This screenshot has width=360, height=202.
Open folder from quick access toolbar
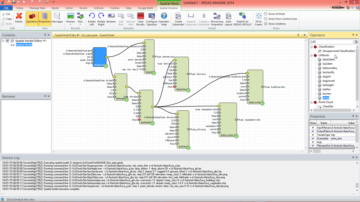pyautogui.click(x=9, y=2)
